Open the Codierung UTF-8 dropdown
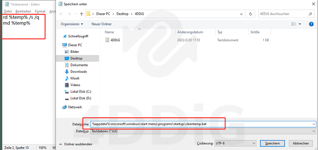The height and width of the screenshot is (150, 318). (x=235, y=143)
